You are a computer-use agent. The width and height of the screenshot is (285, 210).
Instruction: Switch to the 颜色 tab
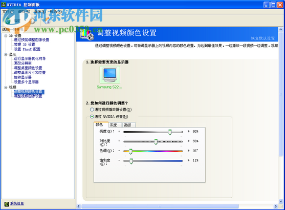[x=101, y=124]
